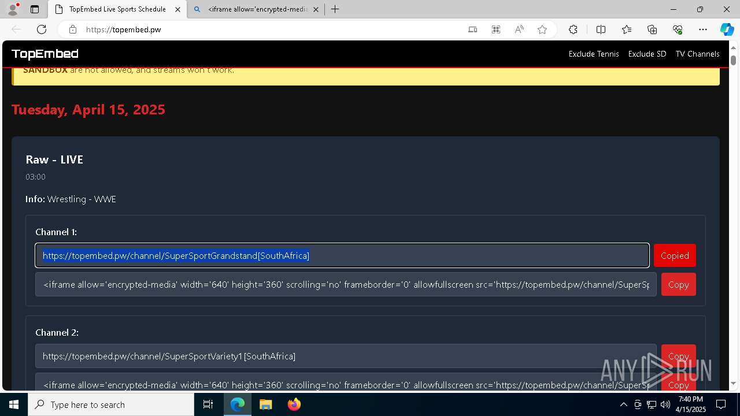Open Browser essentials
Viewport: 740px width, 416px height.
(678, 29)
